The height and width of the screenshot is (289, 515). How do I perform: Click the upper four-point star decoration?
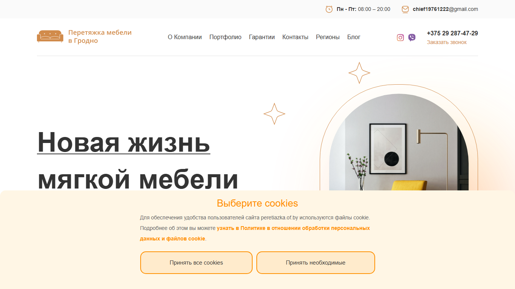[359, 73]
